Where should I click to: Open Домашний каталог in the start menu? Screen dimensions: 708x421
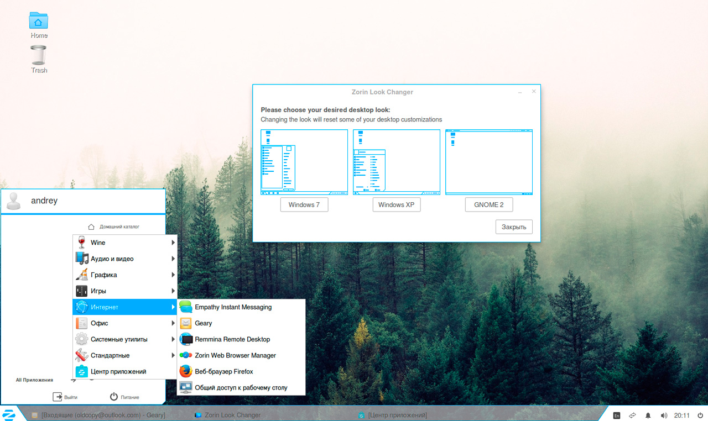114,227
